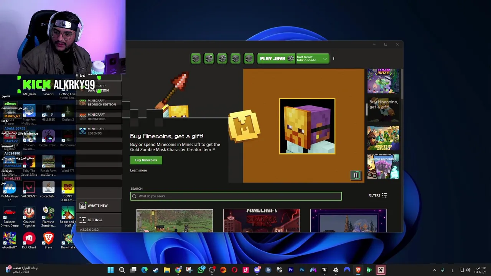Switch to Minecraft Java Edition in sidebar

click(99, 88)
